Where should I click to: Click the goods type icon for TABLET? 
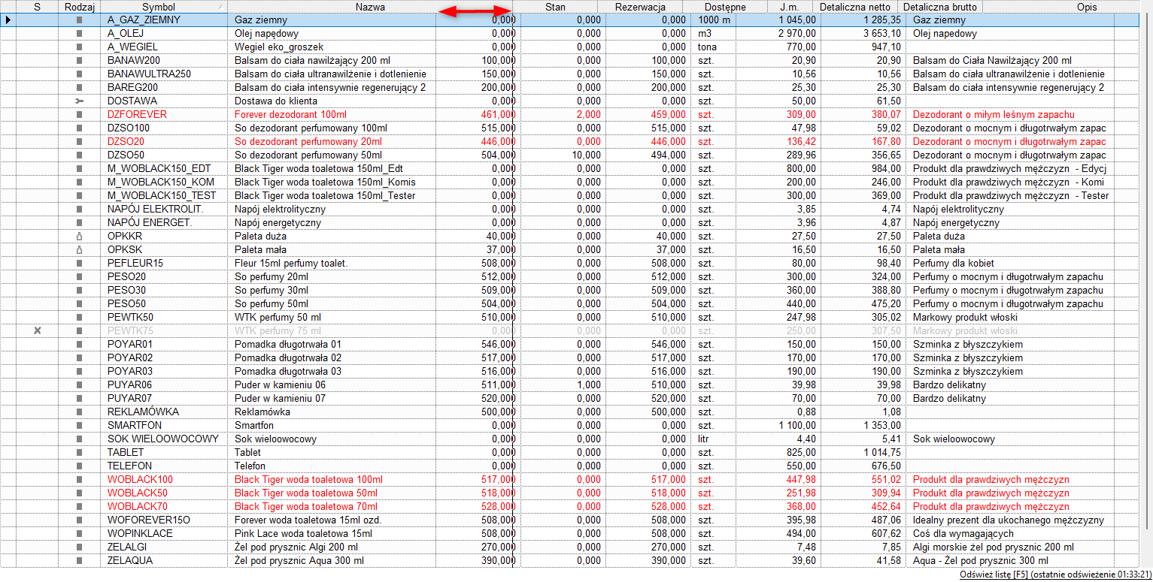pyautogui.click(x=79, y=452)
